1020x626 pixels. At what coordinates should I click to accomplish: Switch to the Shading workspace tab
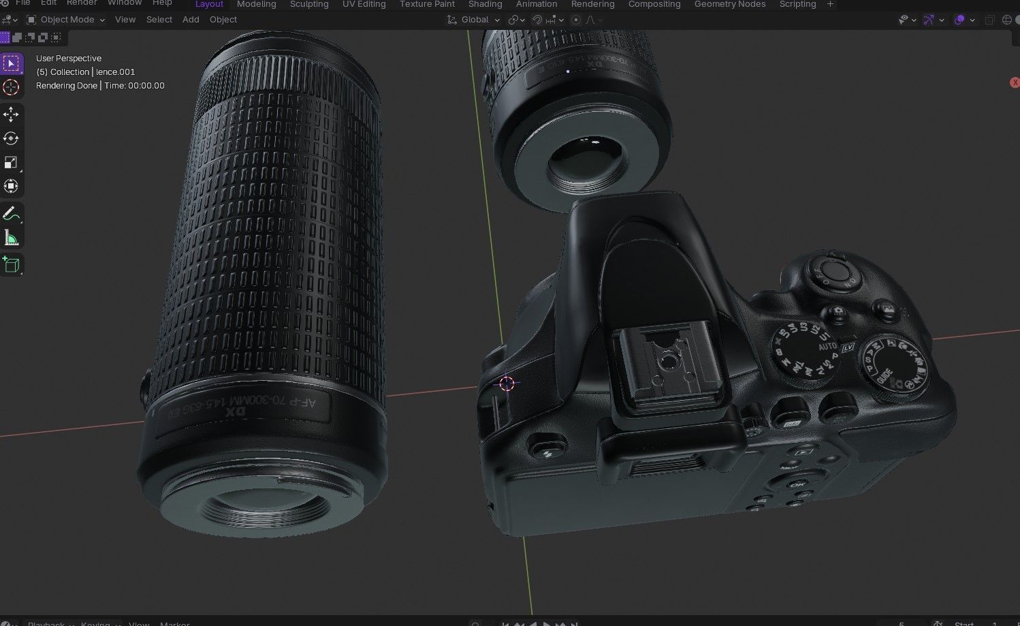click(x=485, y=4)
